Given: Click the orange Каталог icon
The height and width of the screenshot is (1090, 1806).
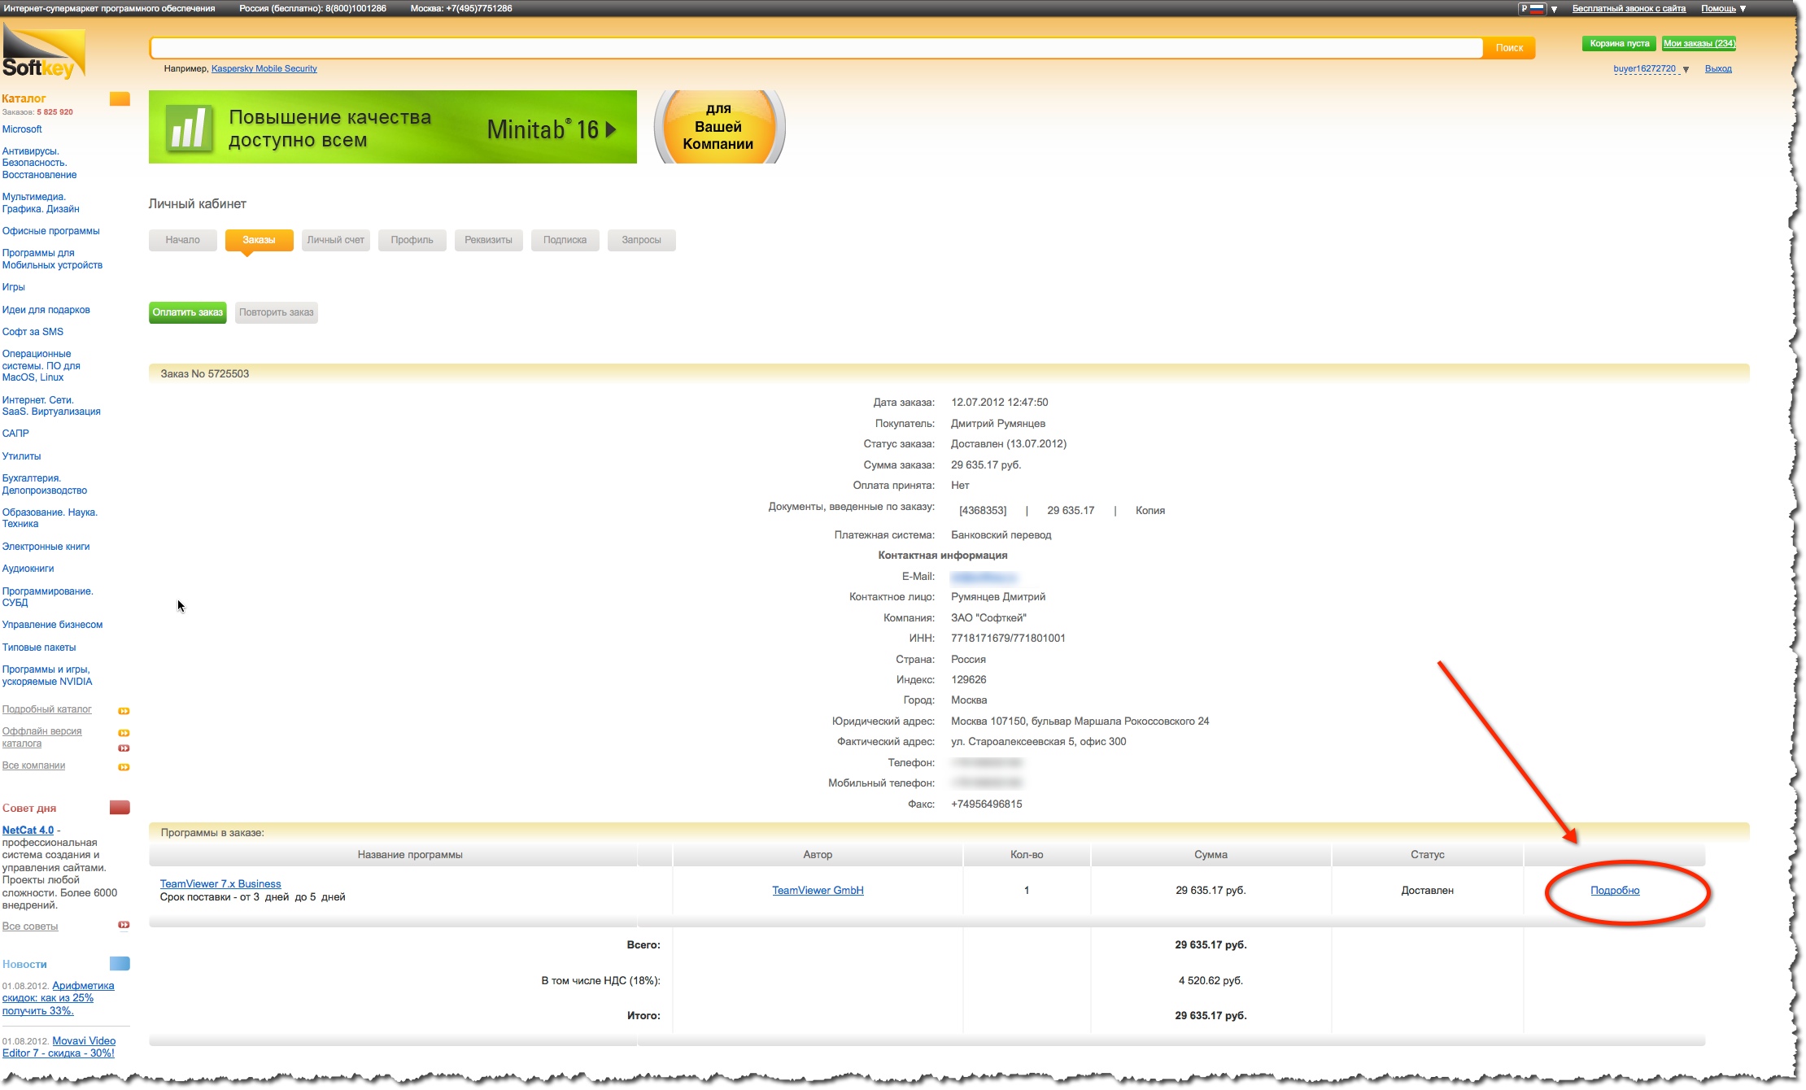Looking at the screenshot, I should point(120,99).
